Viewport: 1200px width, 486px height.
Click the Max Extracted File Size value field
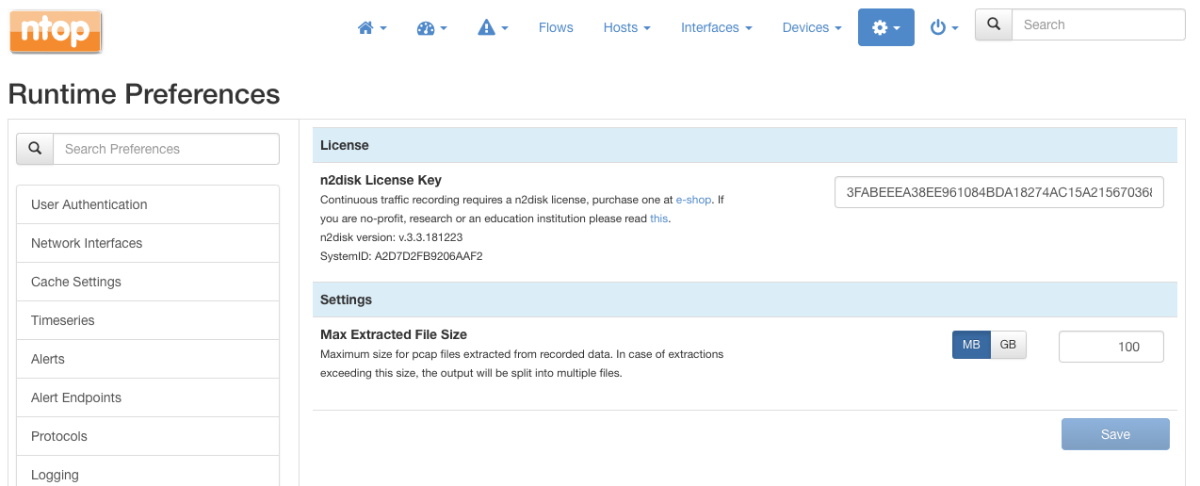click(x=1111, y=347)
